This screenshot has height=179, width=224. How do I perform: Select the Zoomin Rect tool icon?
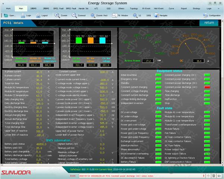(93, 15)
